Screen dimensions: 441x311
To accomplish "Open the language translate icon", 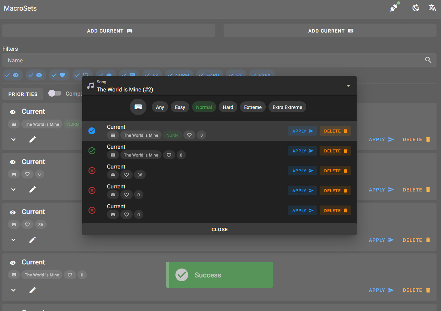I will tap(432, 8).
